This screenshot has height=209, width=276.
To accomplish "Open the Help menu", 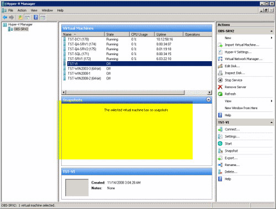I will click(60, 10).
